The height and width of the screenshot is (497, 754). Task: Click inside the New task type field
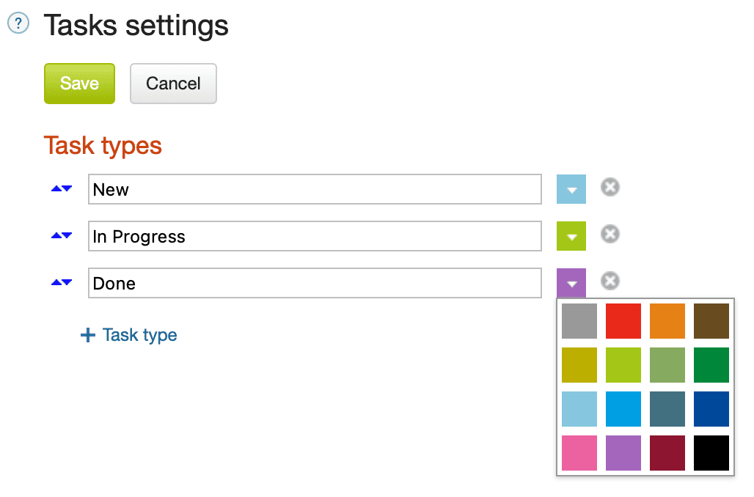pos(315,188)
